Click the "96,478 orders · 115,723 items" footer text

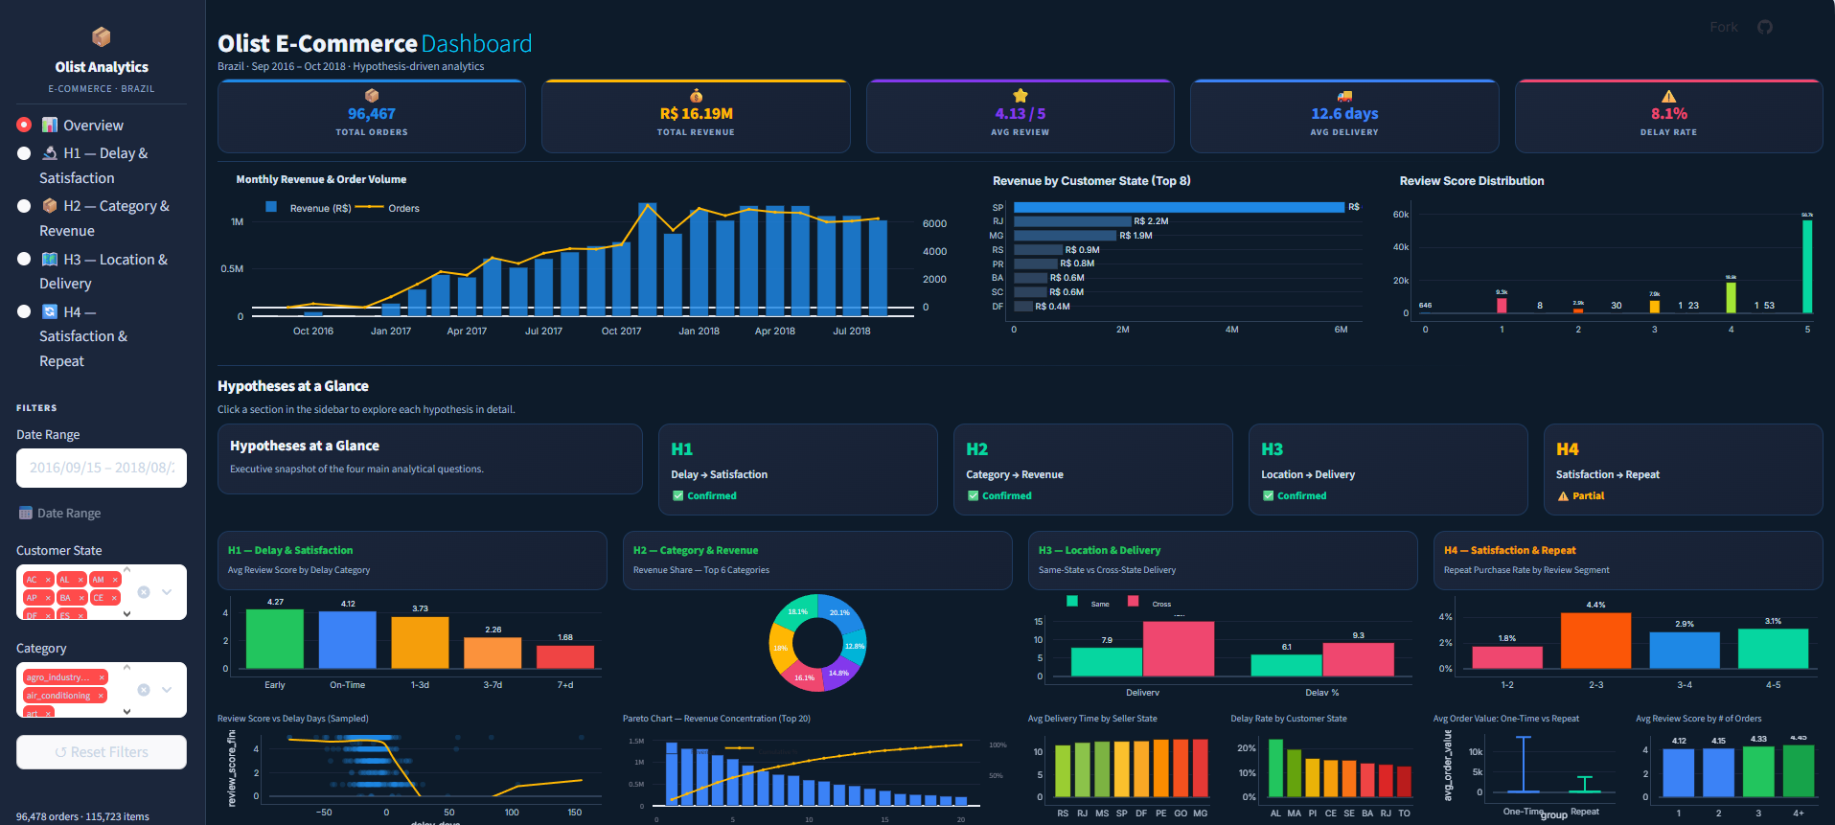[x=82, y=816]
